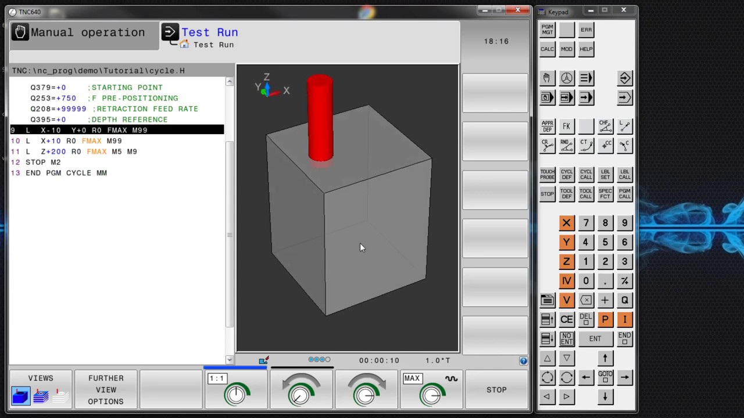Click the down arrow navigation key
744x418 pixels.
(x=605, y=397)
